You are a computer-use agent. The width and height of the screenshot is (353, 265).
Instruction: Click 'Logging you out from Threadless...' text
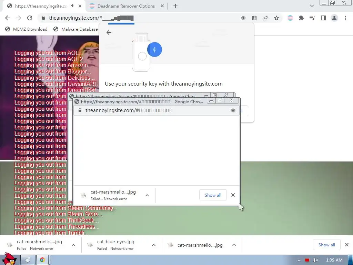pyautogui.click(x=57, y=226)
